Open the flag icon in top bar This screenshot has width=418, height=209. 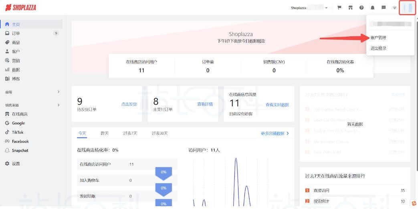339,8
